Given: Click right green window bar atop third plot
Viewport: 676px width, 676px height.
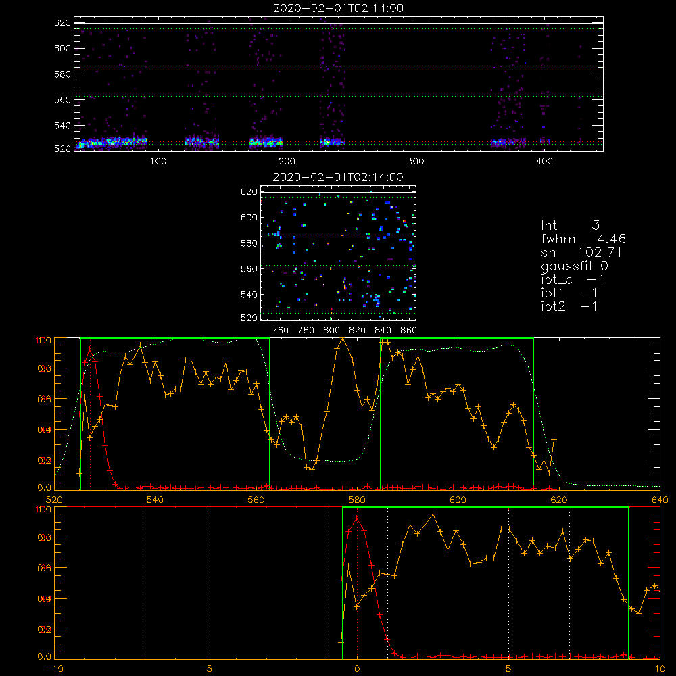Looking at the screenshot, I should 457,338.
